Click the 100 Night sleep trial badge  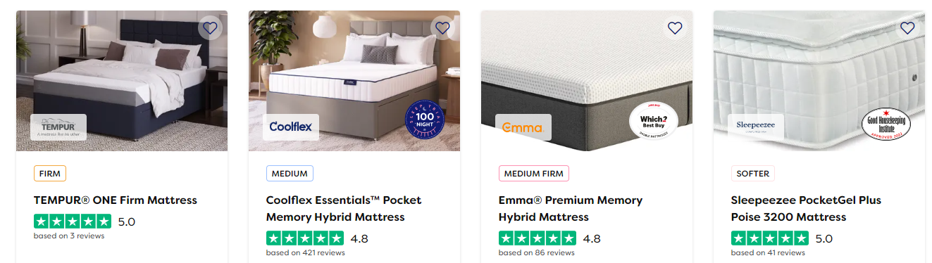pyautogui.click(x=425, y=122)
